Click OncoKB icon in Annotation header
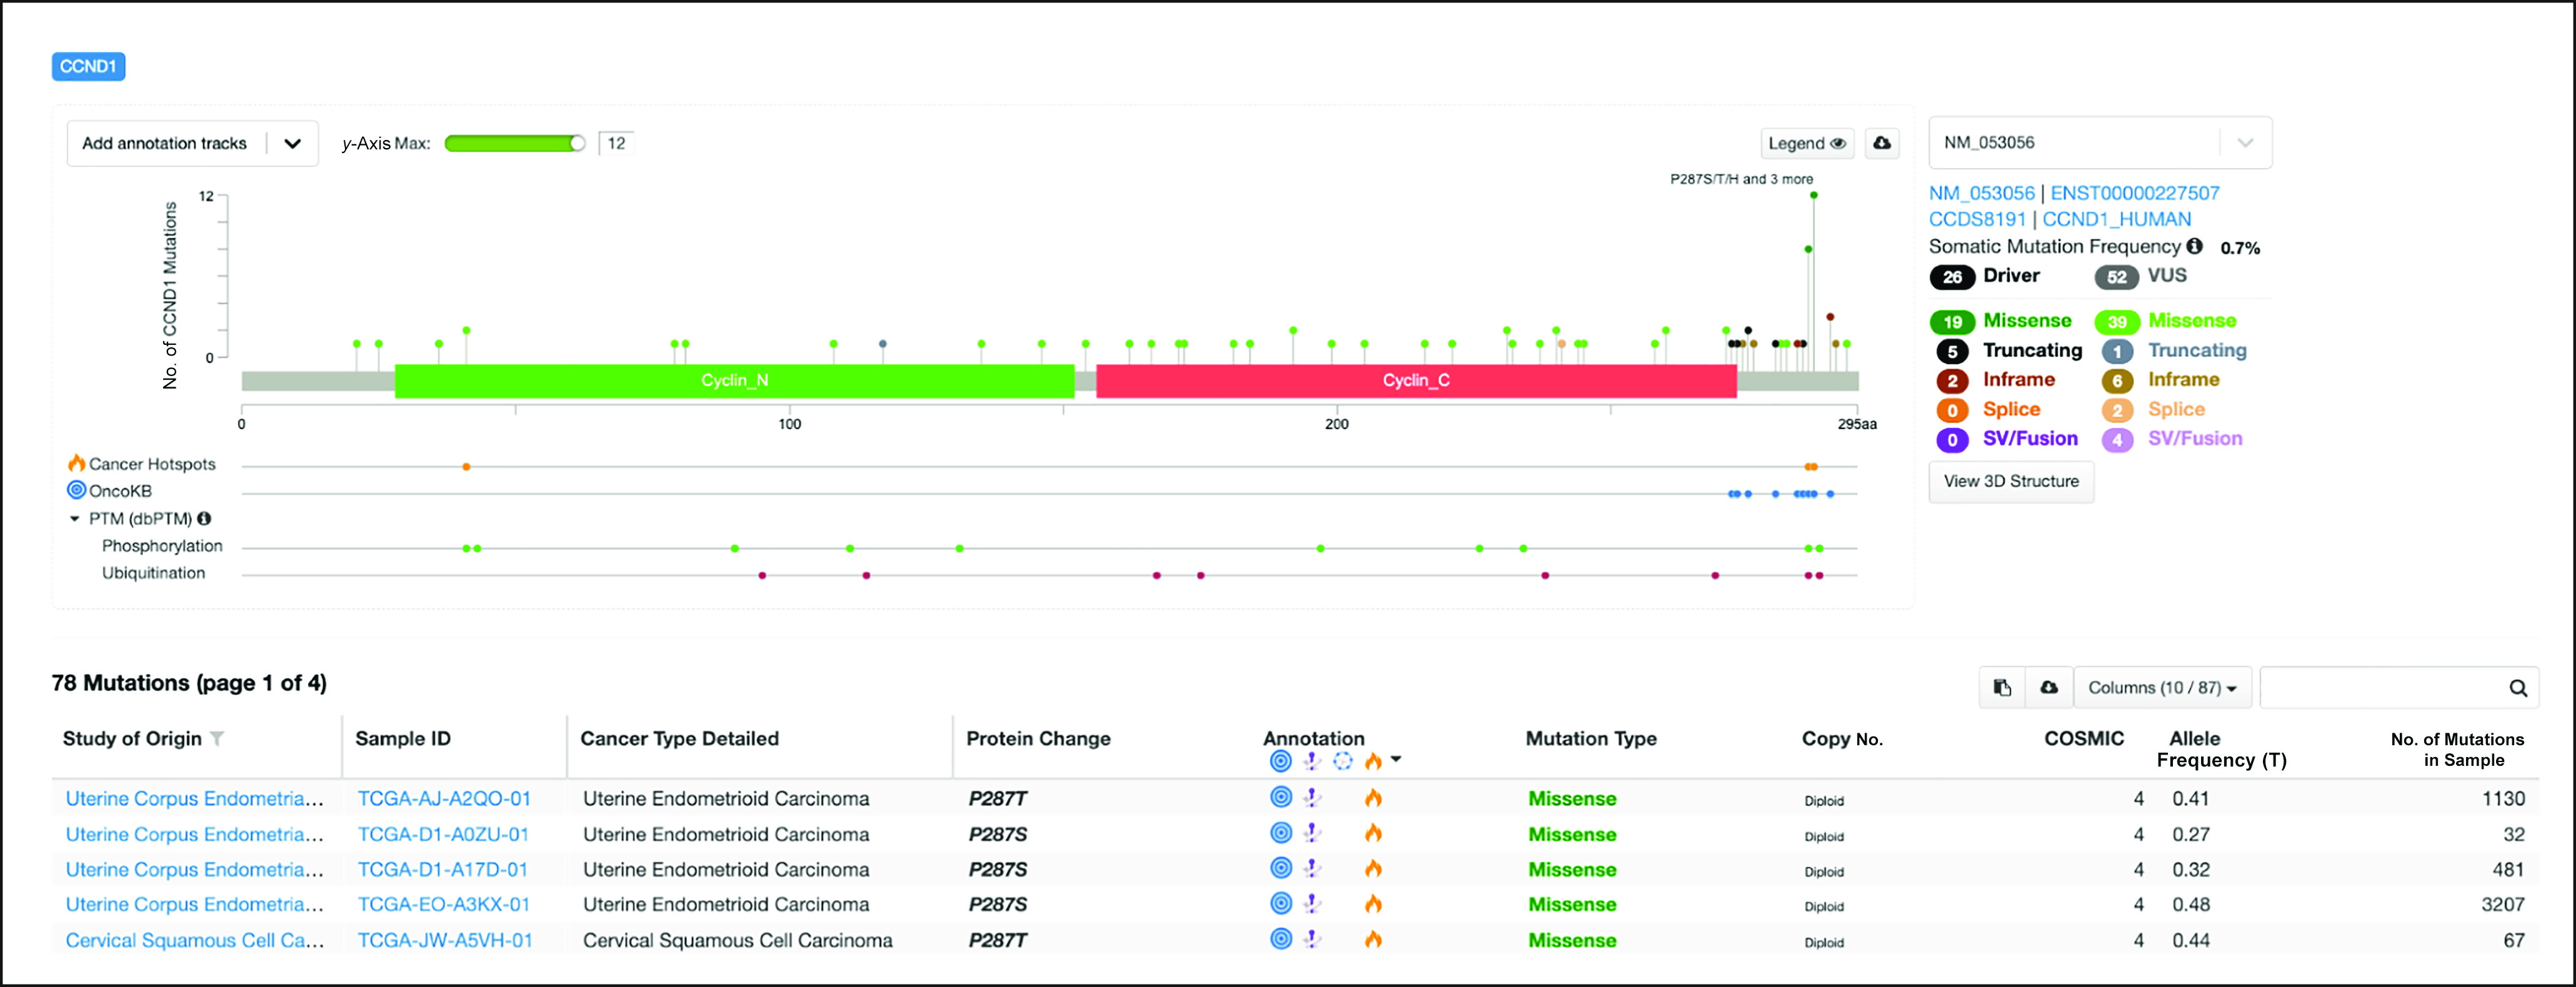The image size is (2576, 987). coord(1280,761)
